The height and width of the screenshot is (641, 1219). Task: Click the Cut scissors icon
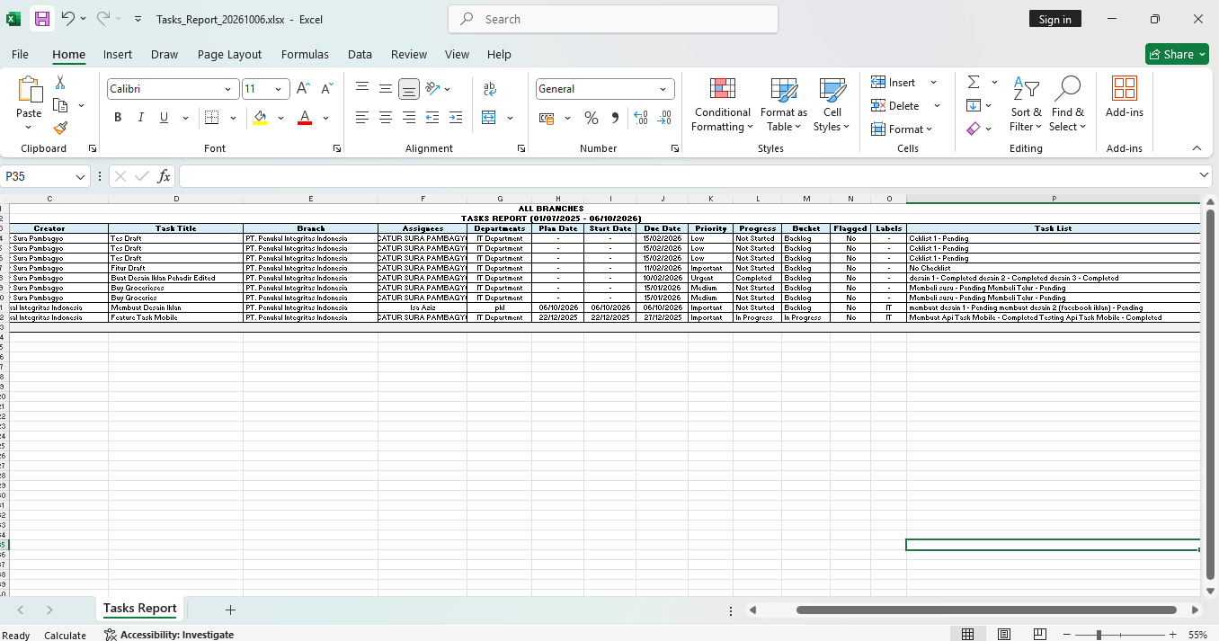(60, 83)
